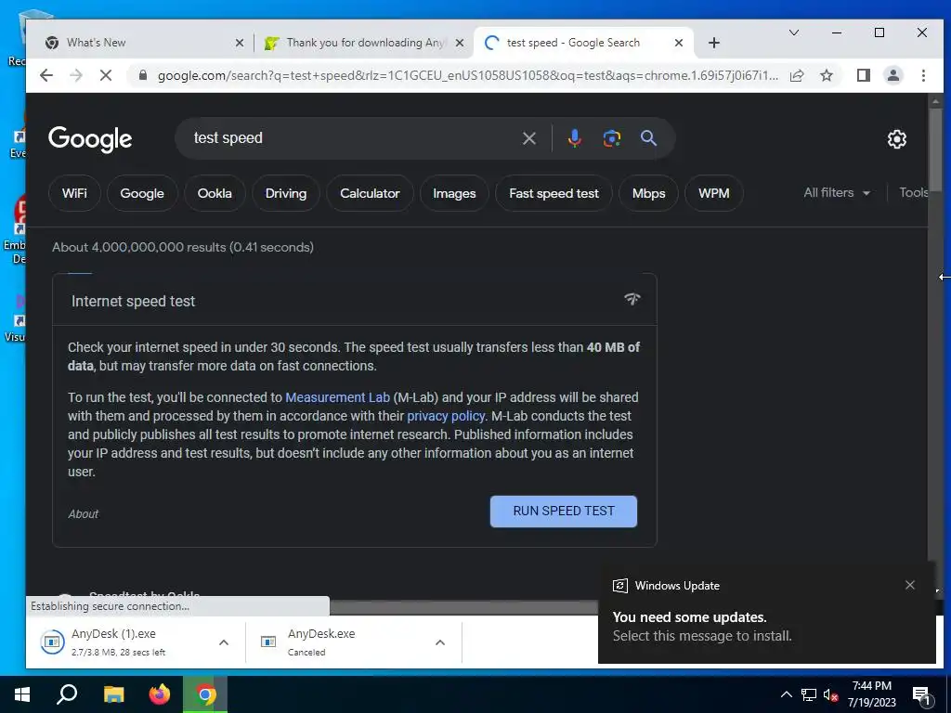
Task: Select the Driving filter chip
Action: tap(286, 193)
